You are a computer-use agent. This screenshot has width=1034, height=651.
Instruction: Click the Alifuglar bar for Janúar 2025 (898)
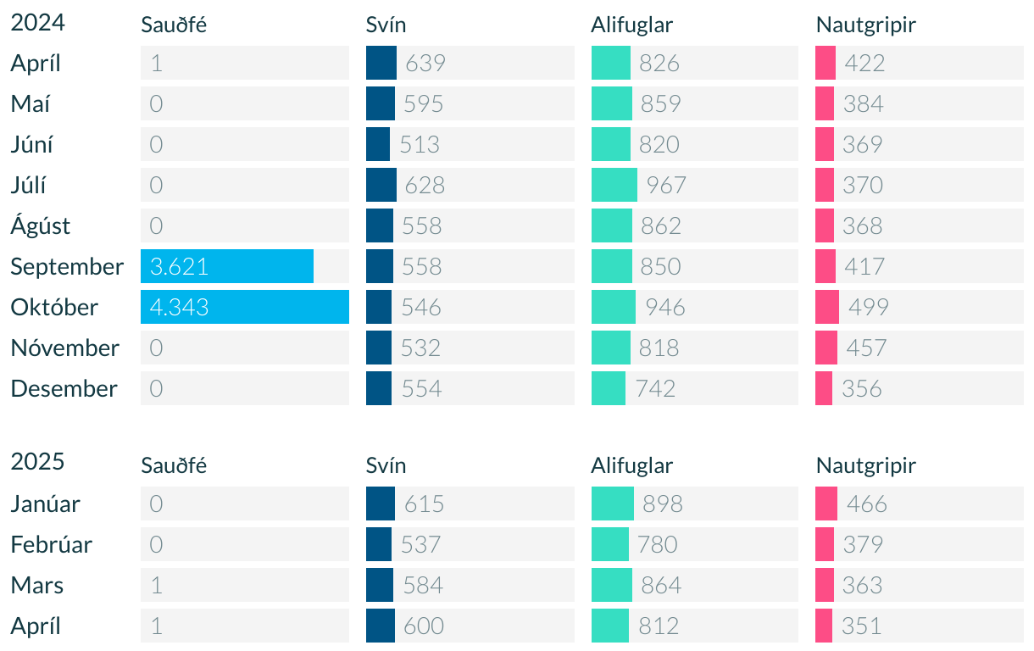(613, 504)
